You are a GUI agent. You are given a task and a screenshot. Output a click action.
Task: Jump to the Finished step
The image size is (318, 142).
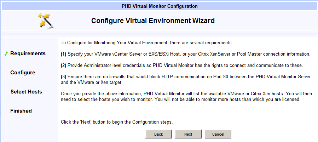tap(21, 111)
